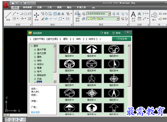Switch to the 常用 ribbon tab
This screenshot has width=167, height=122.
(x=15, y=7)
